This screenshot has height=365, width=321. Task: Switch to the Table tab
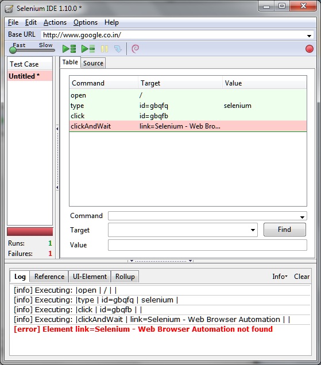(x=70, y=62)
